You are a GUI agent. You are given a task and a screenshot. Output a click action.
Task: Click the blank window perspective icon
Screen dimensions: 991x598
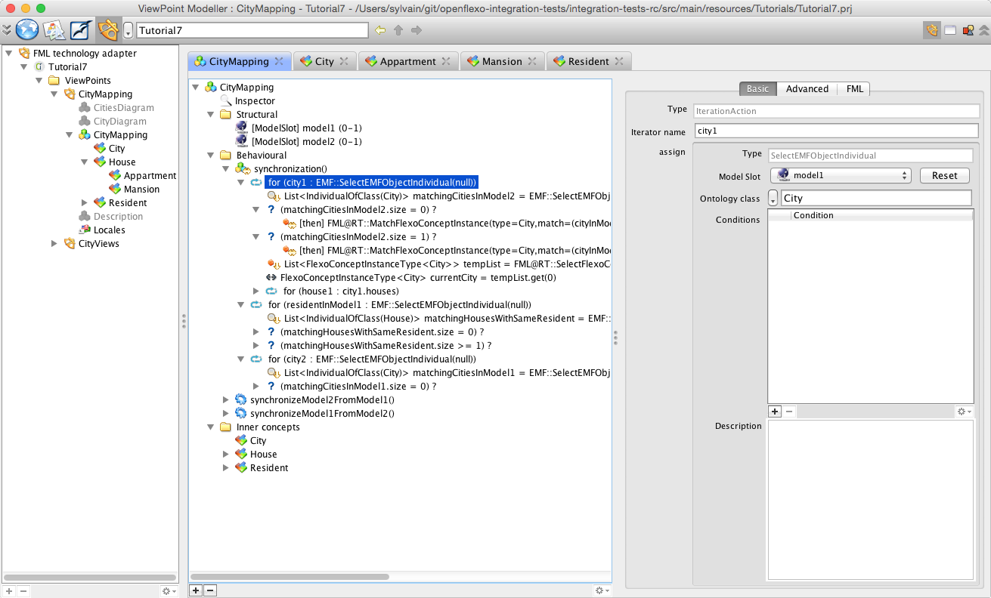[x=950, y=30]
